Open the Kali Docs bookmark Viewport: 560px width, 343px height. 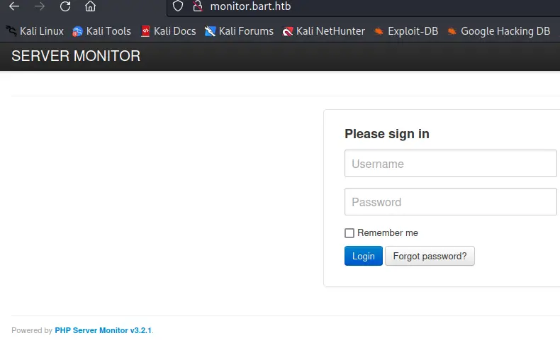168,31
